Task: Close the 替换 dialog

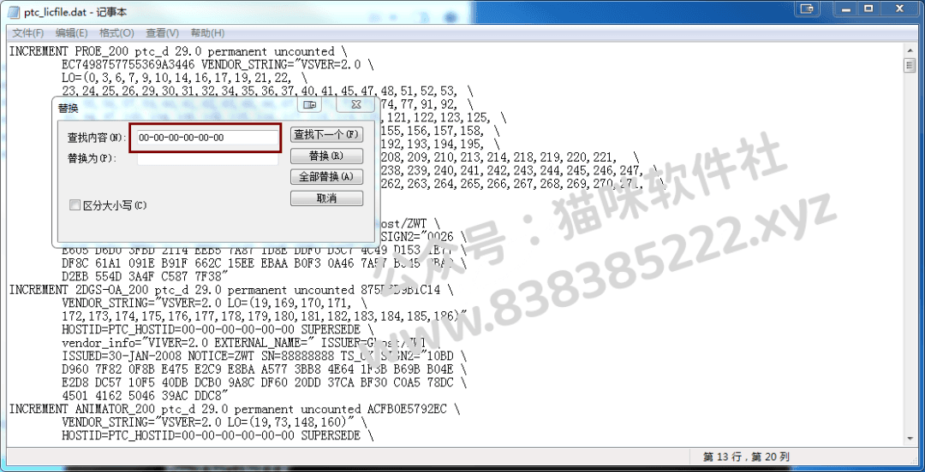Action: 355,105
